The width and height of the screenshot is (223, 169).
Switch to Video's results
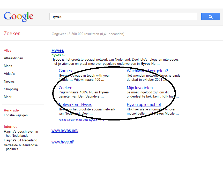point(9,74)
